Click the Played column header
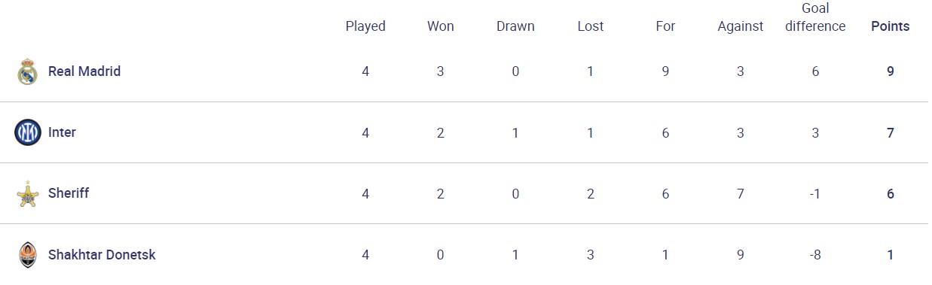 (365, 26)
